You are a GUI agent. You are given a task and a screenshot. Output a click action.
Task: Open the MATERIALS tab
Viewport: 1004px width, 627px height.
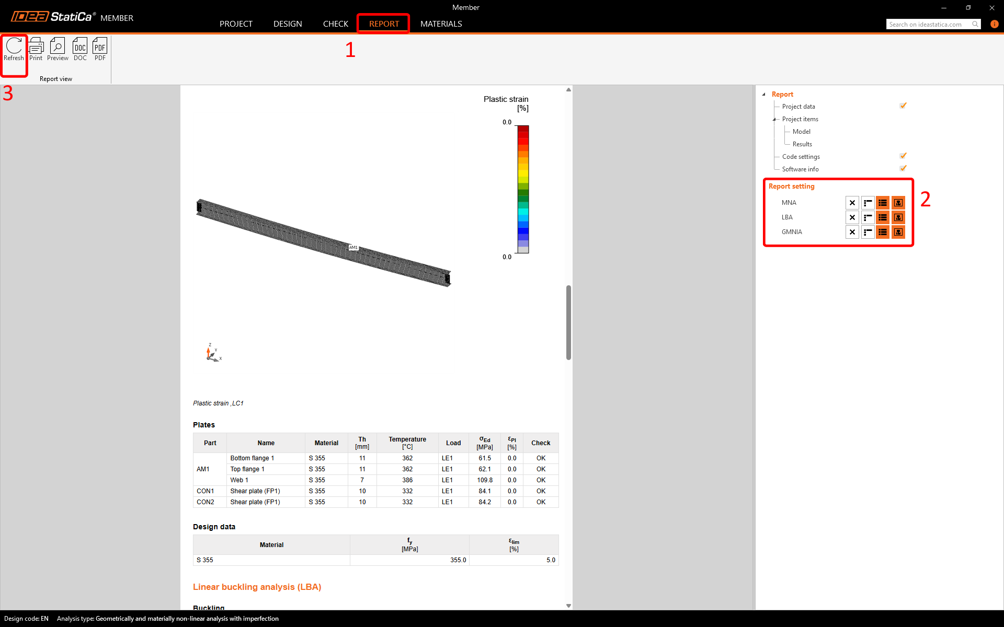(x=441, y=24)
